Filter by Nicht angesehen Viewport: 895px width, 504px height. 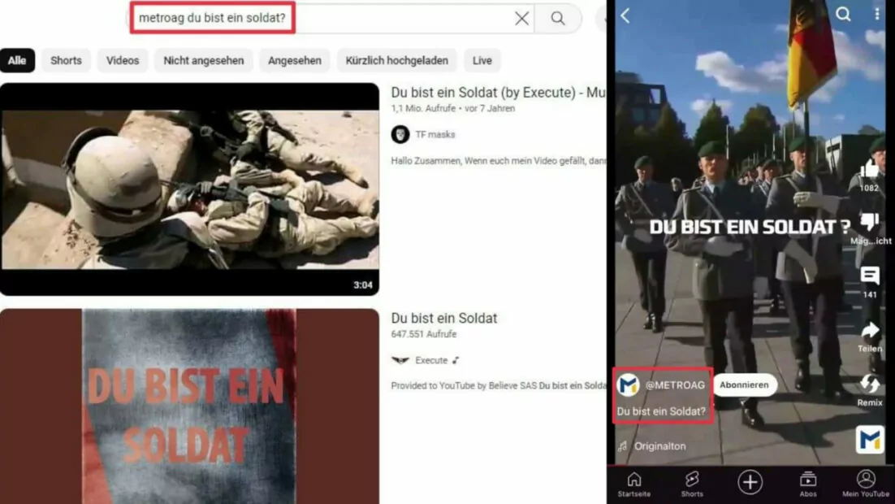pyautogui.click(x=204, y=61)
